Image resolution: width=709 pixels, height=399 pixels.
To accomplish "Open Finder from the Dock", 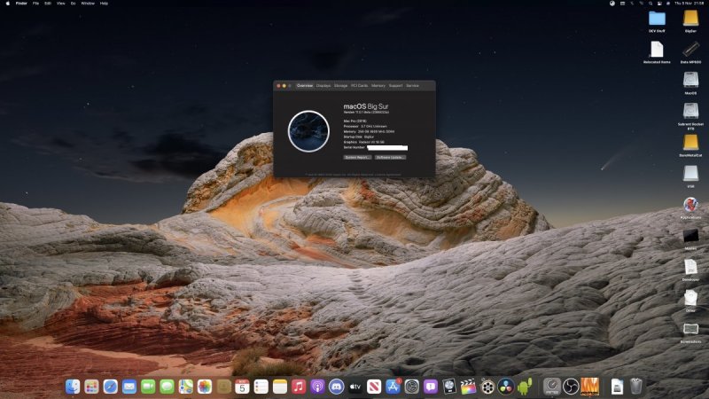I will tap(73, 386).
